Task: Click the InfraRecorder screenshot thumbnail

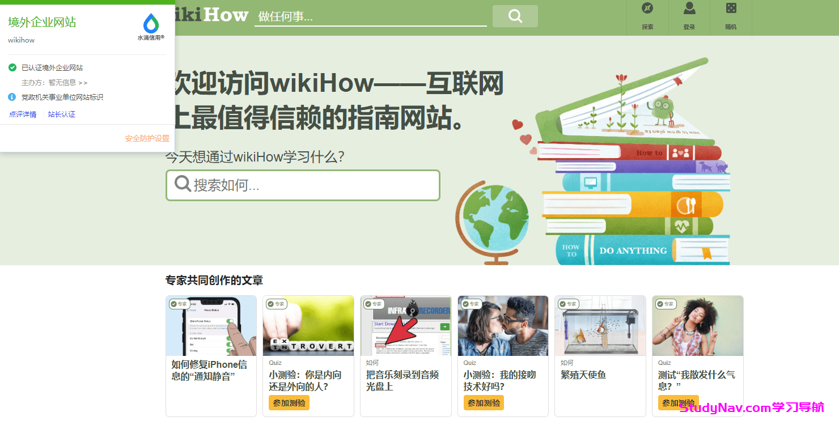Action: pos(406,326)
